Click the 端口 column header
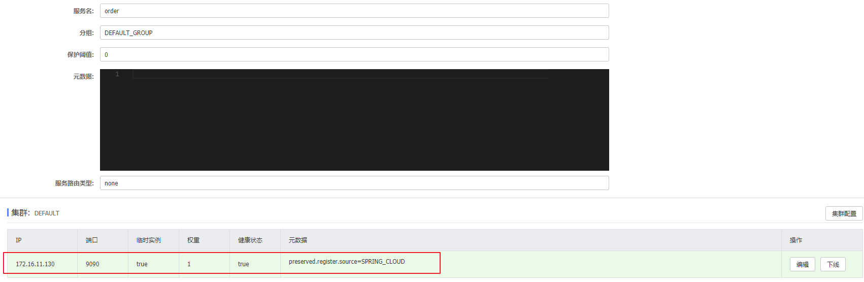The image size is (864, 282). [x=92, y=240]
